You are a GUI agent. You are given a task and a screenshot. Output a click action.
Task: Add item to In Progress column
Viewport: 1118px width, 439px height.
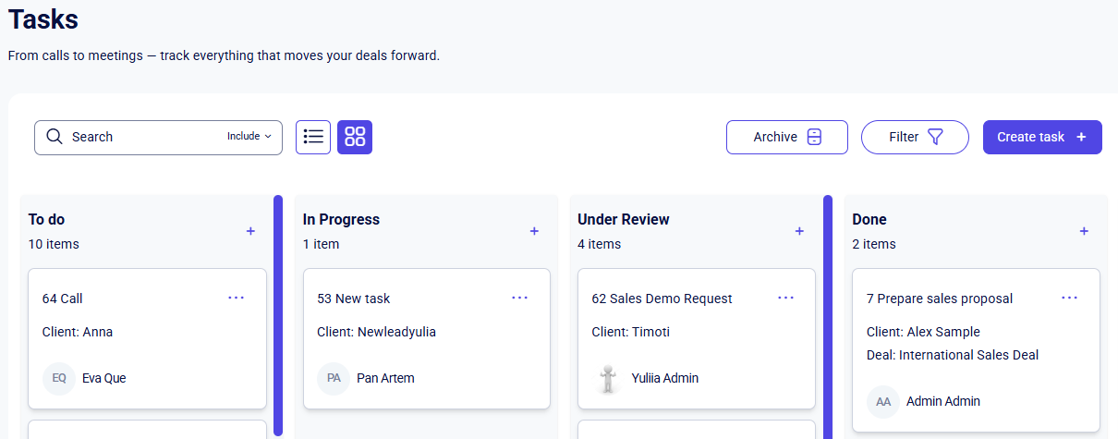coord(534,231)
